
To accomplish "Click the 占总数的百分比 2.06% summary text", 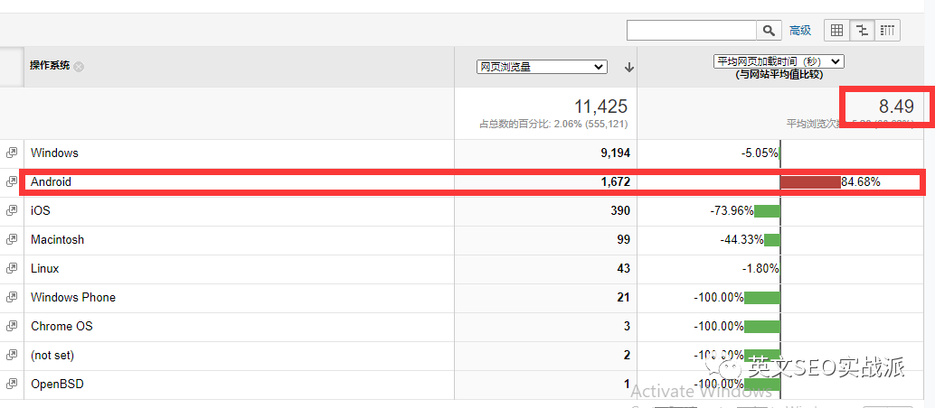I will tap(553, 124).
